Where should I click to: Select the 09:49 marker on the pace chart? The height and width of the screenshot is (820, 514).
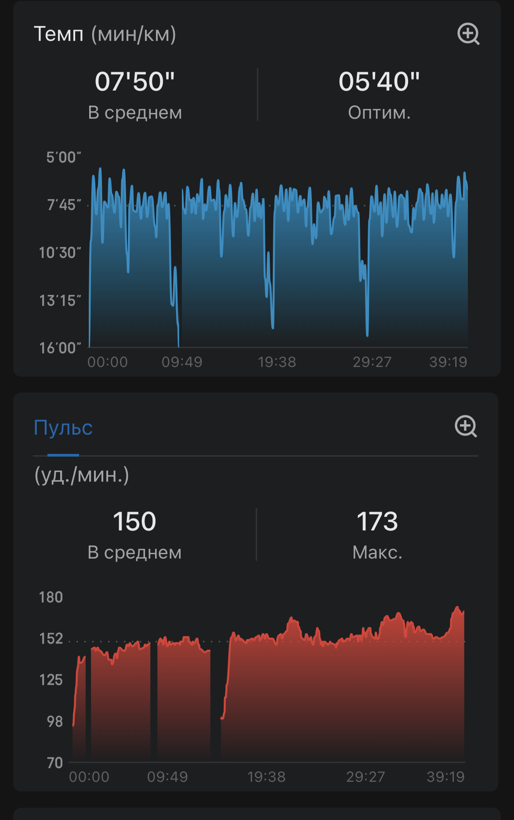[x=182, y=362]
